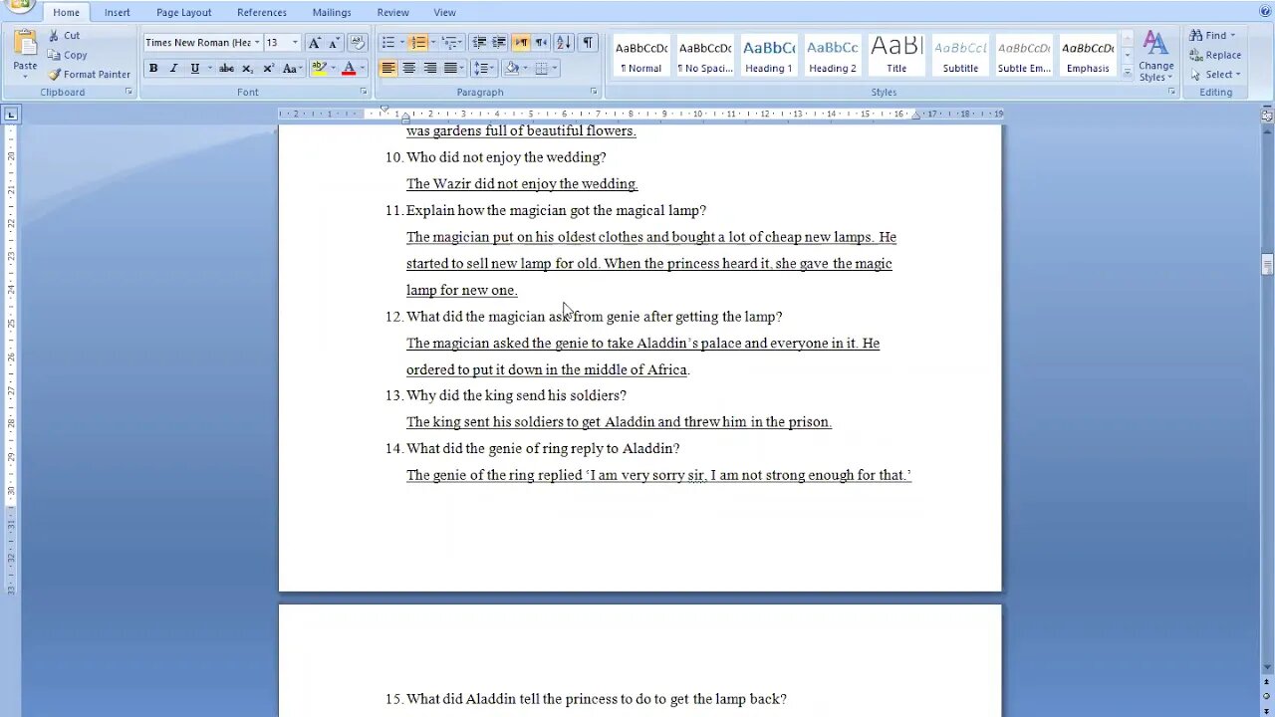
Task: Open the Find dropdown
Action: tap(1213, 35)
